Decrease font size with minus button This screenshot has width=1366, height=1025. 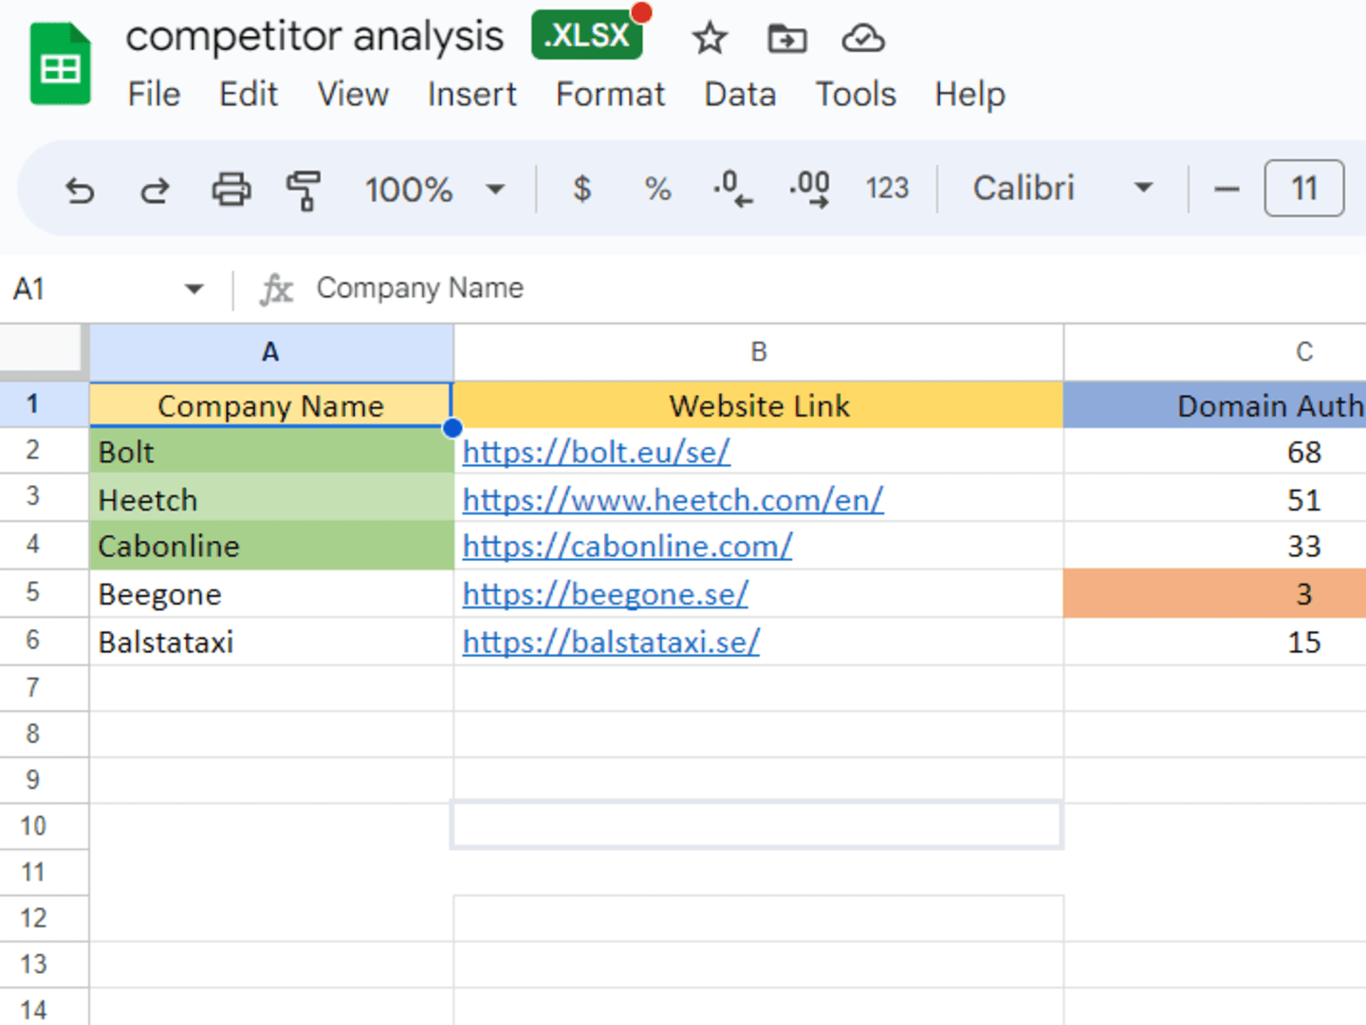pos(1227,189)
